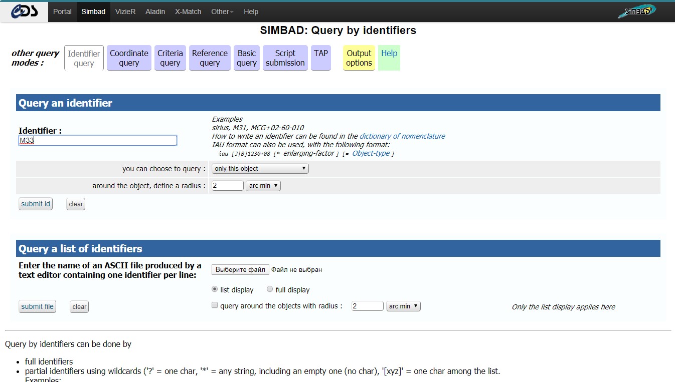Viewport: 675px width, 382px height.
Task: Open the yellow Output options button
Action: 359,58
